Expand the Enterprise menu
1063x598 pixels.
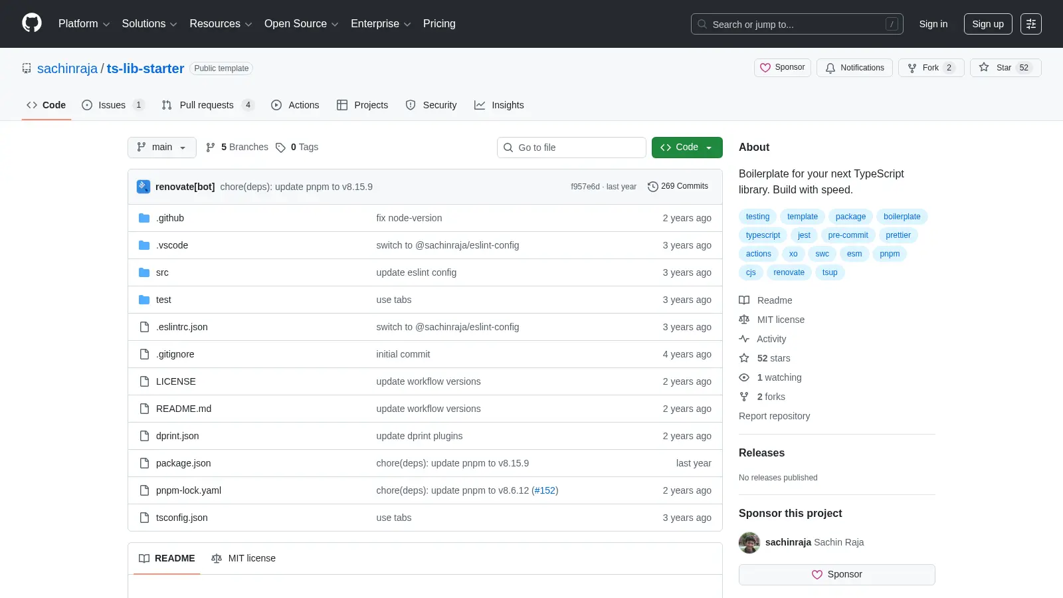point(381,24)
